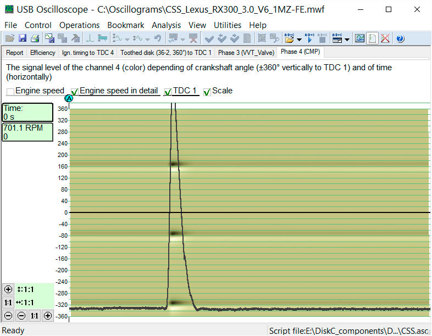Toggle the Scale checkbox
This screenshot has height=336, width=432.
pyautogui.click(x=207, y=92)
